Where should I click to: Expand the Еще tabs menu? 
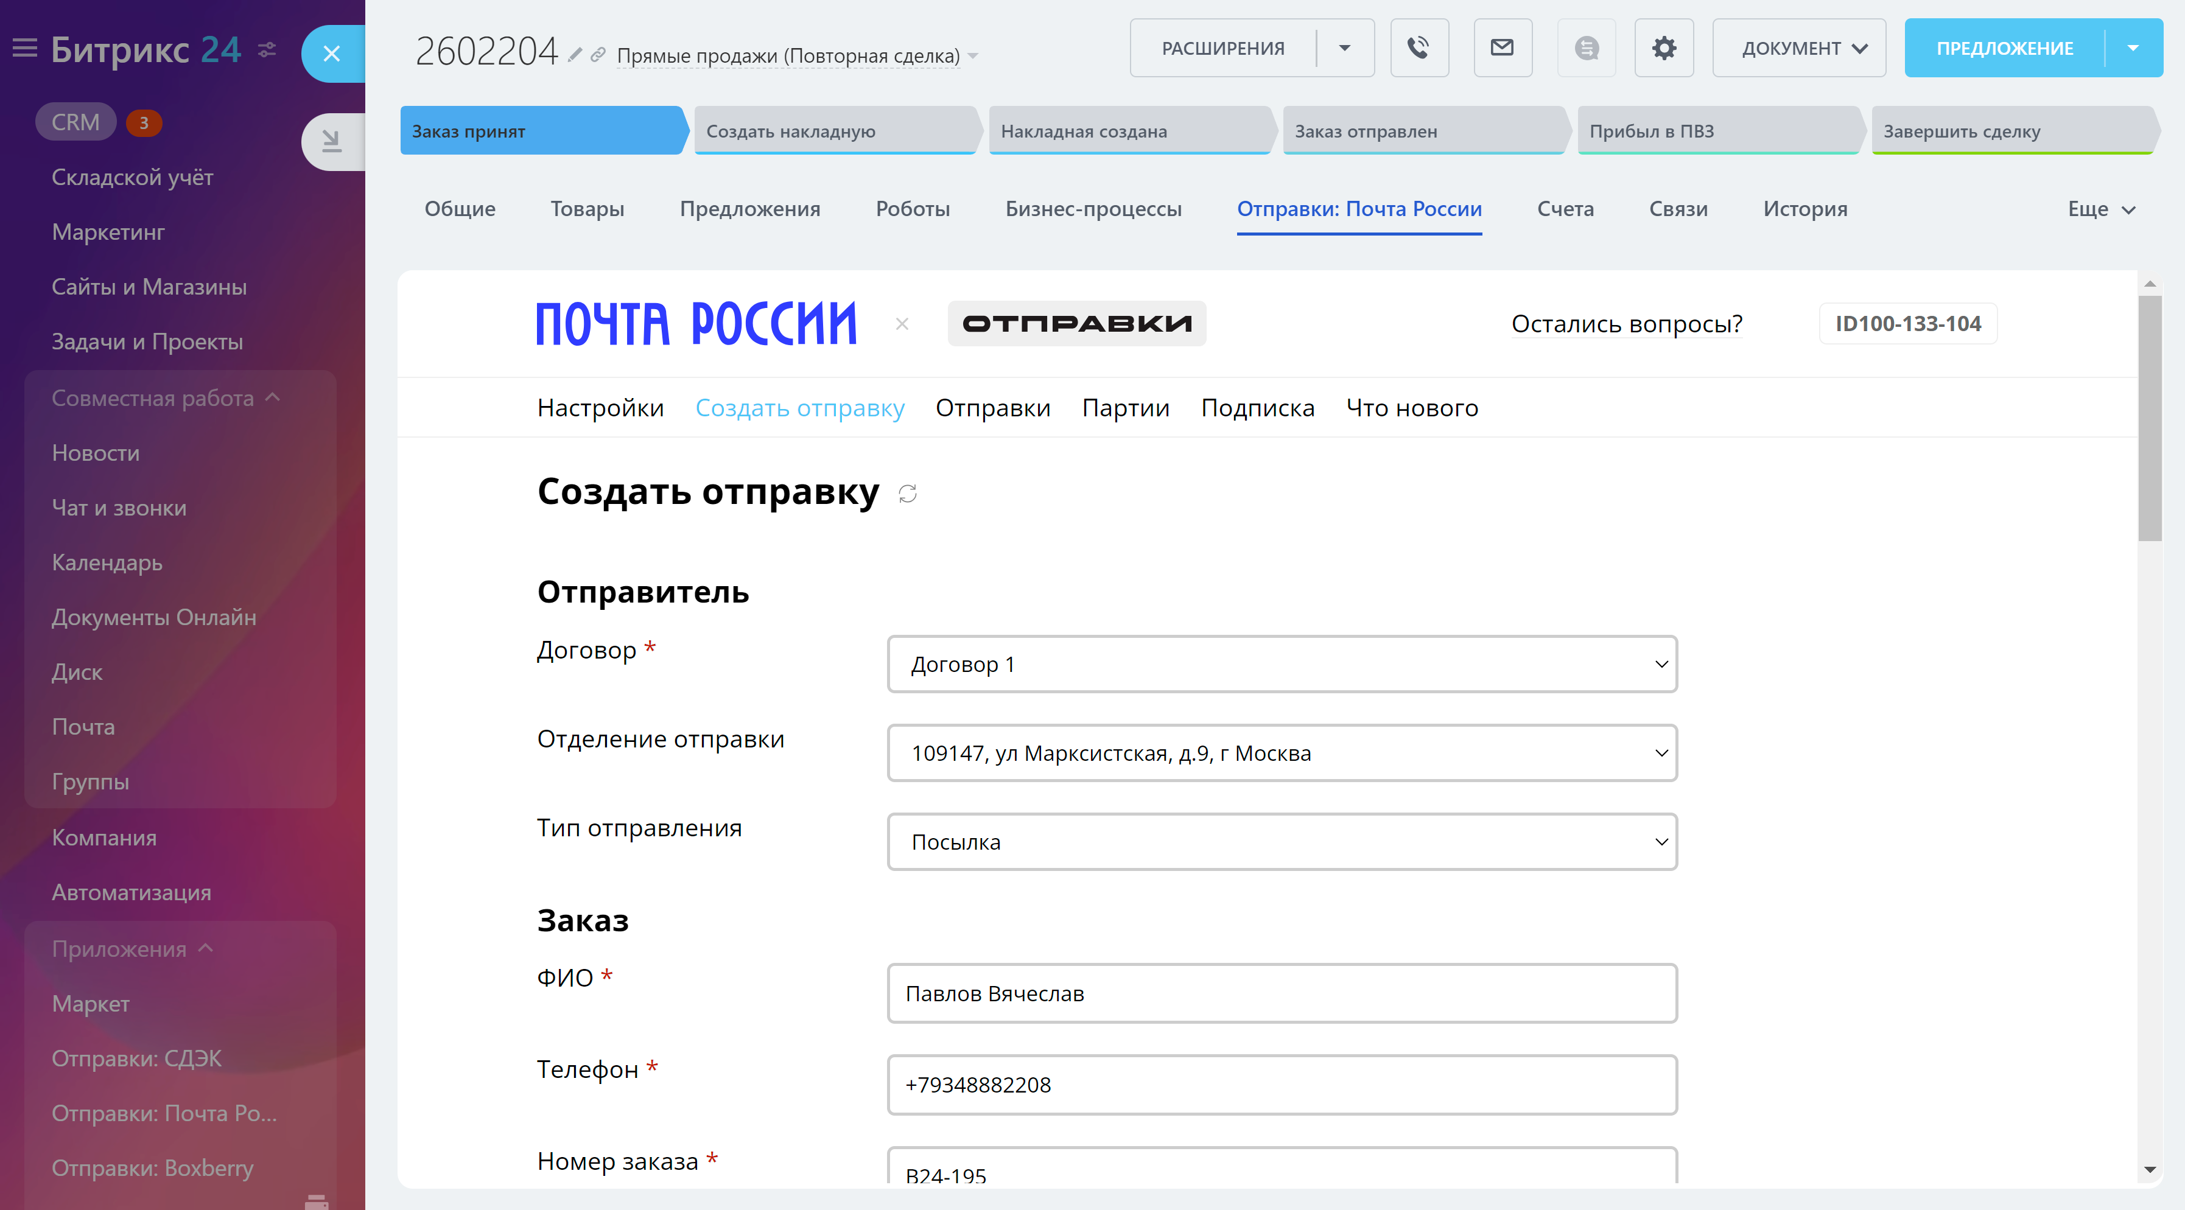[x=2101, y=209]
